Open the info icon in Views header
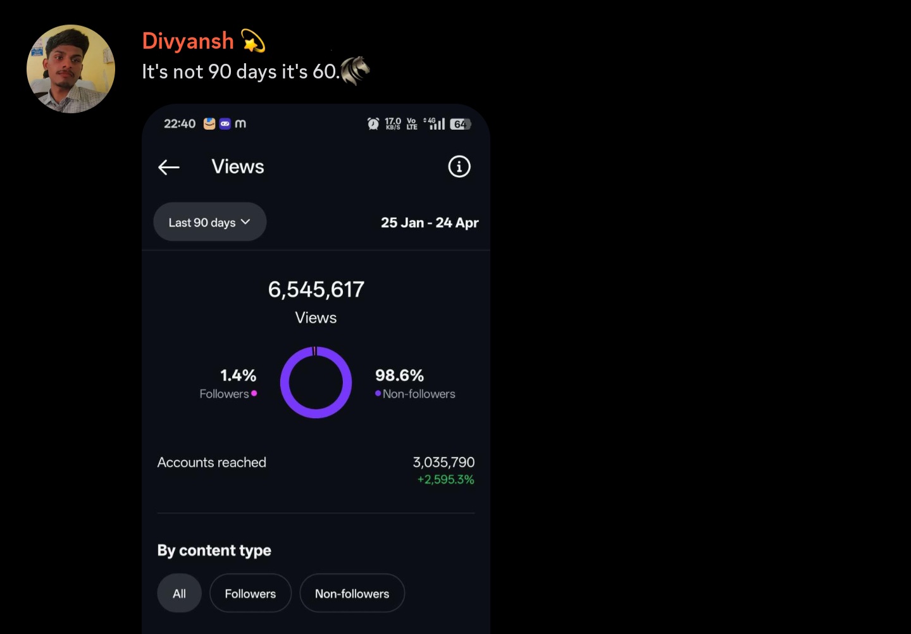 [459, 166]
